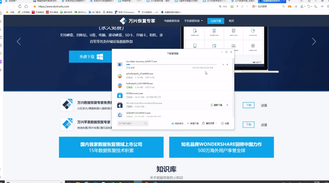329x183 pixels.
Task: Click the scissors screenshot tool icon
Action: point(302,6)
